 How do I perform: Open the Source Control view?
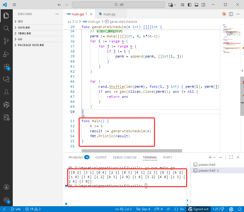pos(6,41)
